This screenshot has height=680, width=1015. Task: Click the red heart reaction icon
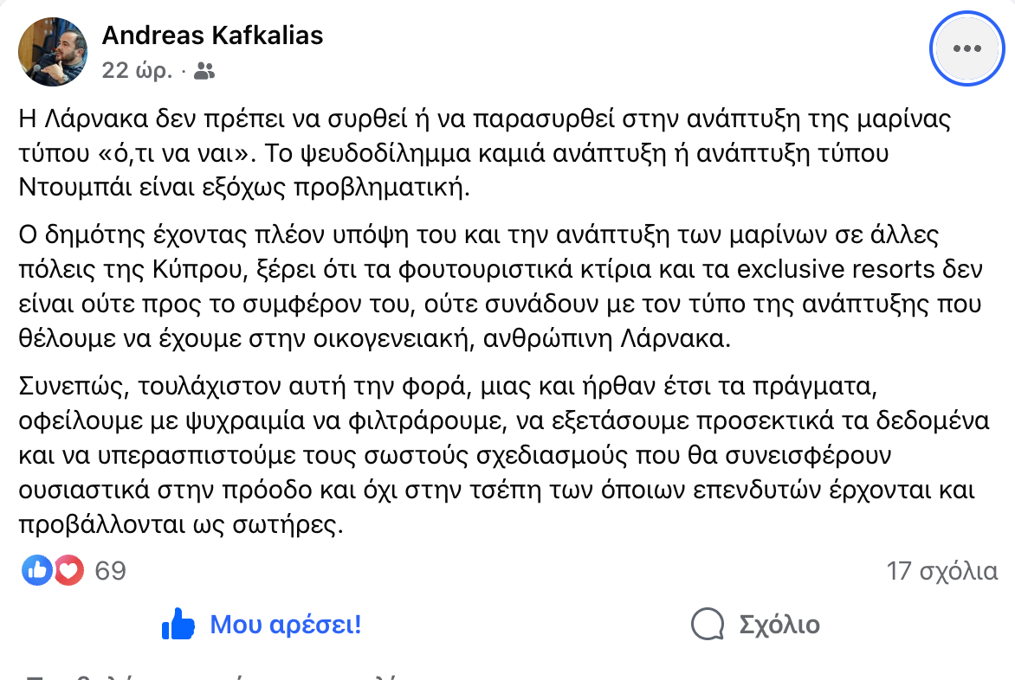(68, 570)
